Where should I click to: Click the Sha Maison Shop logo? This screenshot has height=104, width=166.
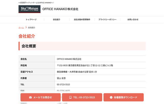pyautogui.click(x=29, y=9)
